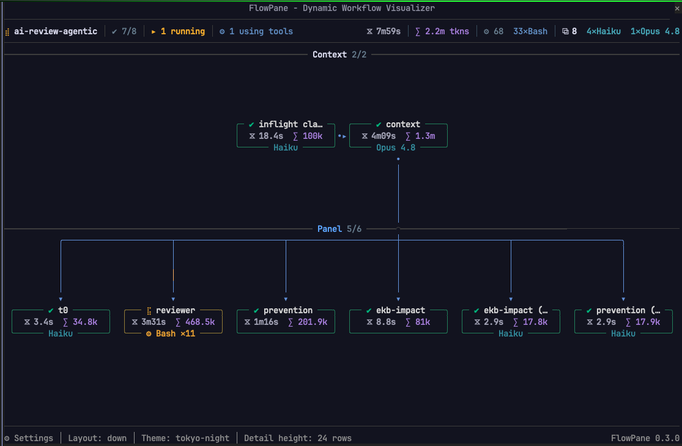Click the sigma icon on reviewer node

click(x=178, y=322)
